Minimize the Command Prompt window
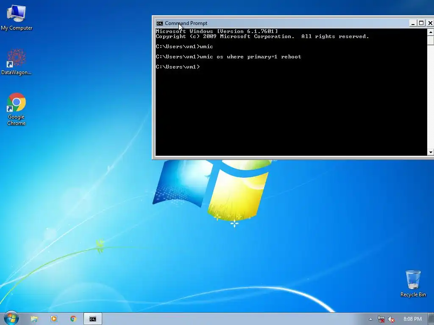 click(x=413, y=23)
